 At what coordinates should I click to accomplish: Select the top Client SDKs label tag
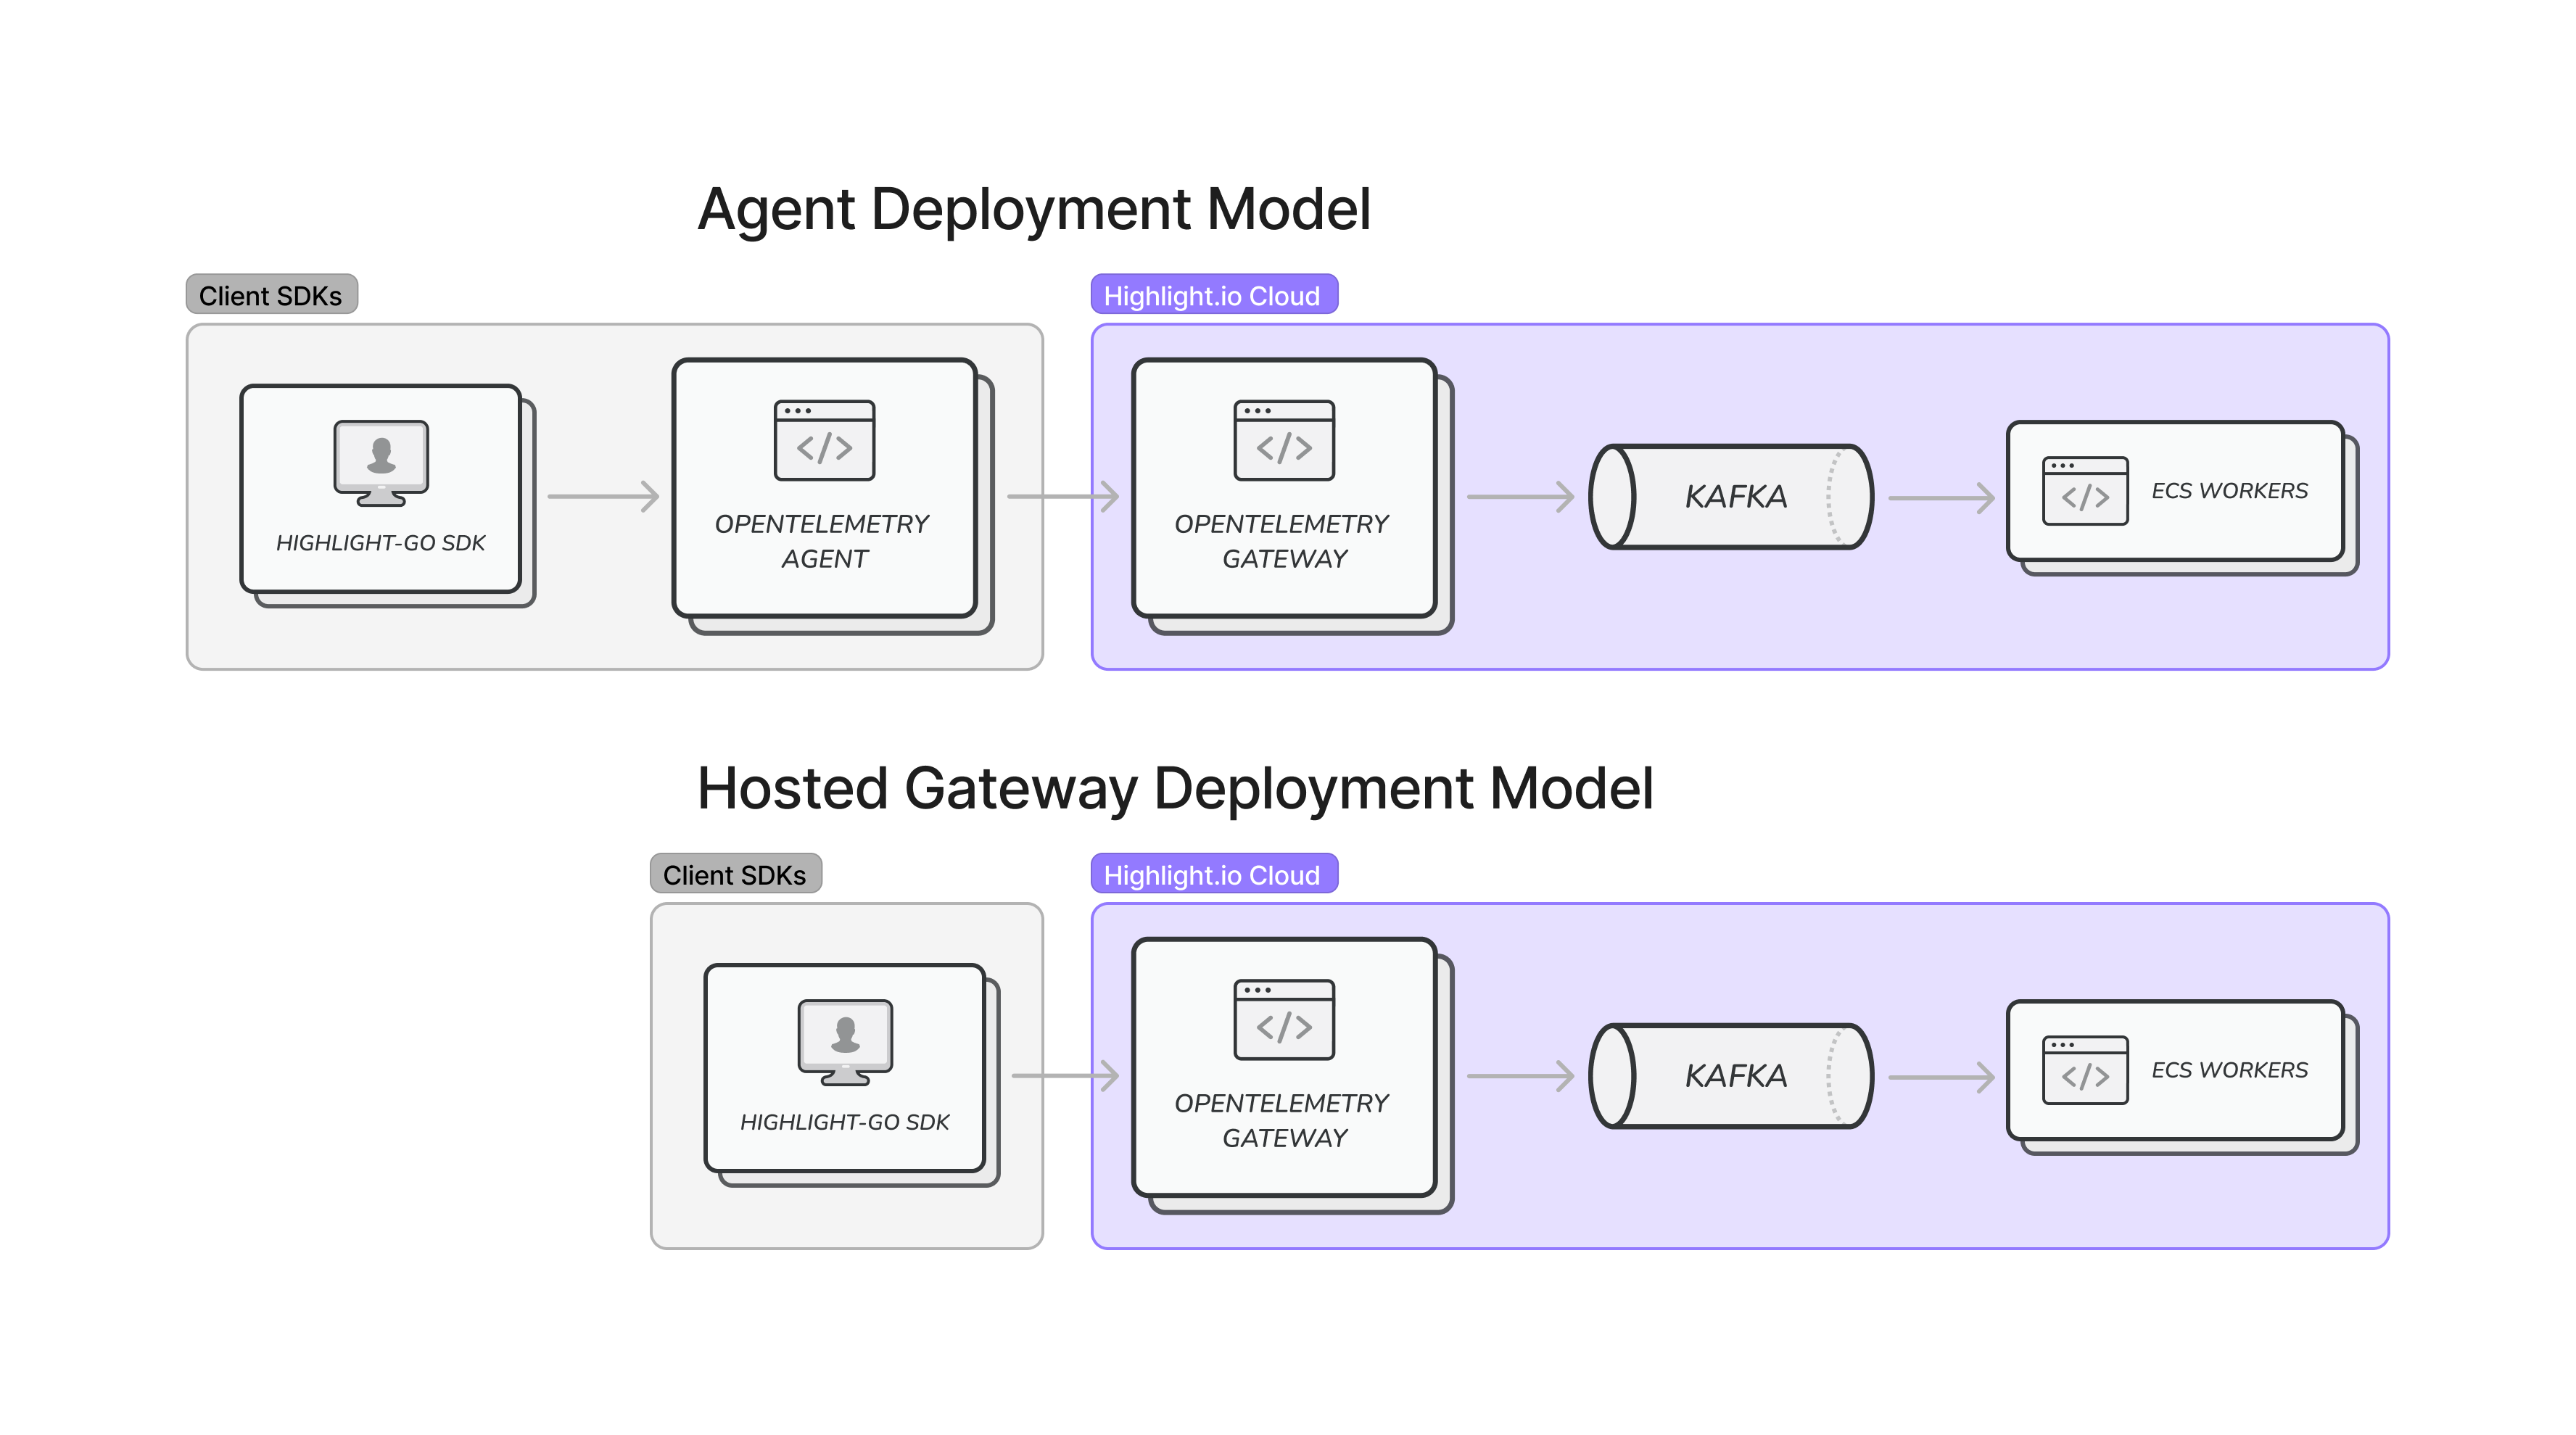pos(271,295)
